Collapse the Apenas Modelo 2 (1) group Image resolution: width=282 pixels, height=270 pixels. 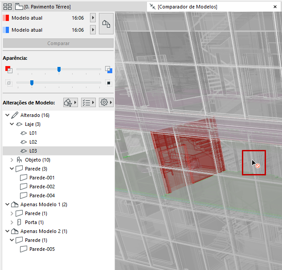click(x=8, y=231)
